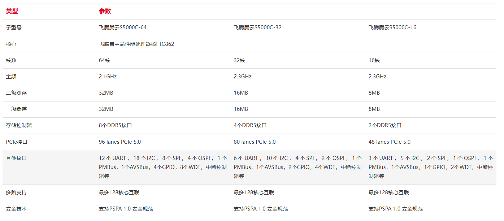Image resolution: width=504 pixels, height=221 pixels.
Task: Click the 三级缓存 row label
Action: point(16,109)
